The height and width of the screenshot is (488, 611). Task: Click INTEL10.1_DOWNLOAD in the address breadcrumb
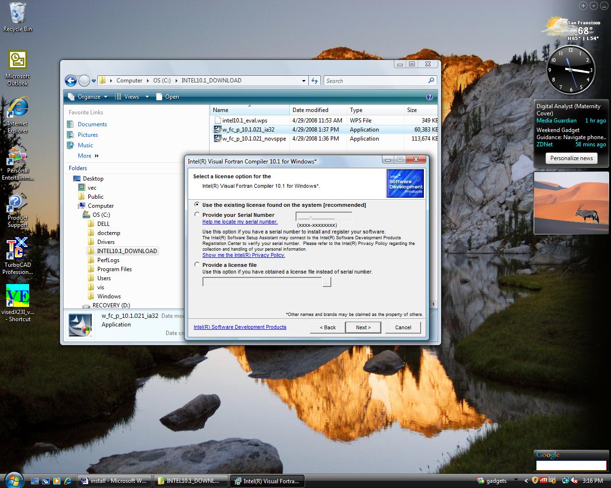211,81
